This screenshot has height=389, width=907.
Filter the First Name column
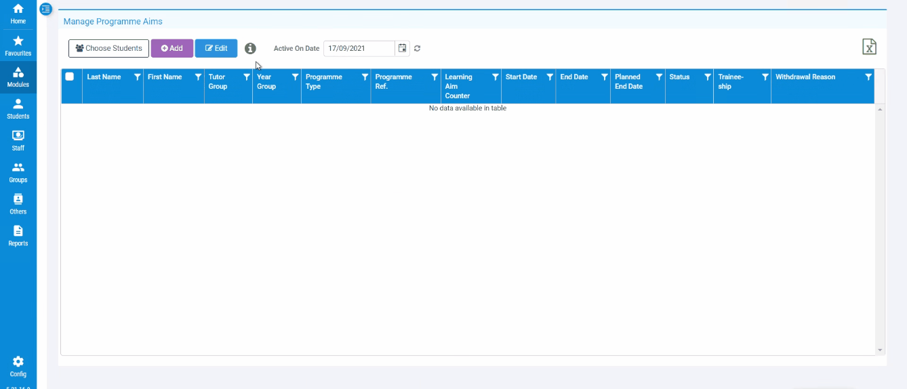198,77
